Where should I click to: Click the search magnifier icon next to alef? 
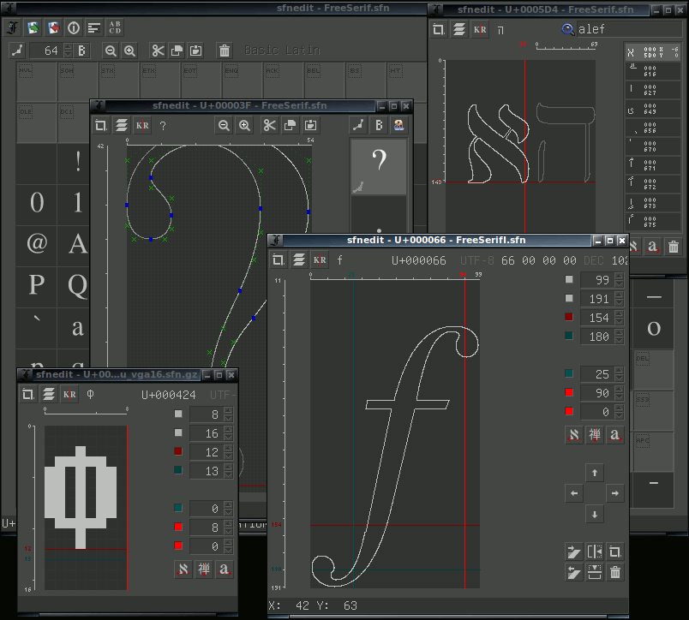click(567, 29)
